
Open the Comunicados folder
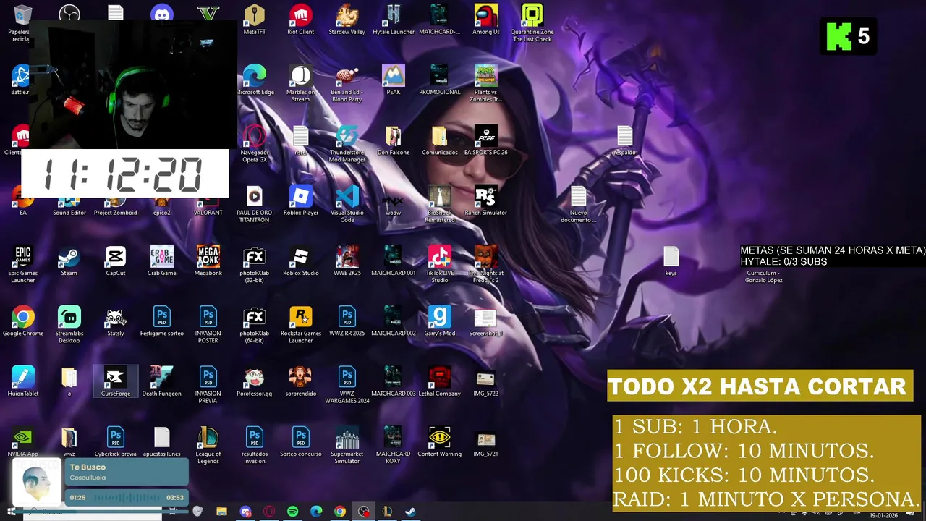point(439,140)
